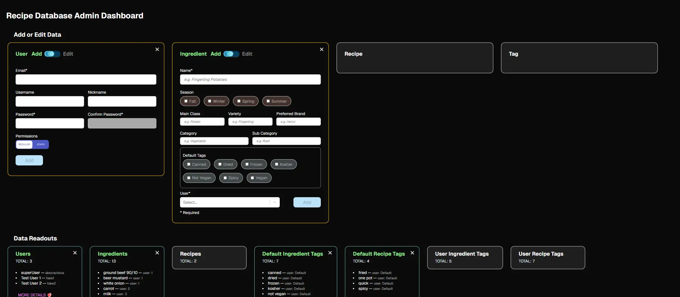Image resolution: width=680 pixels, height=297 pixels.
Task: Close the Default Ingredient Tags readout
Action: (x=330, y=253)
